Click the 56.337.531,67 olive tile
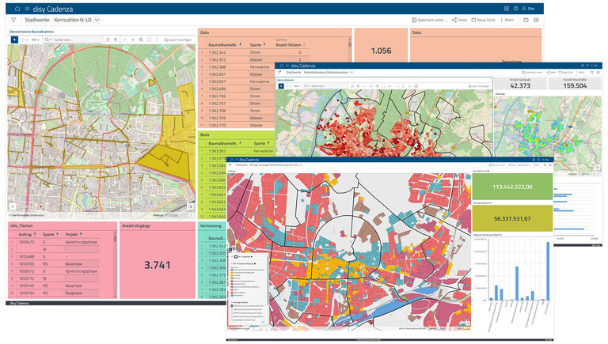This screenshot has height=344, width=608. pos(512,218)
